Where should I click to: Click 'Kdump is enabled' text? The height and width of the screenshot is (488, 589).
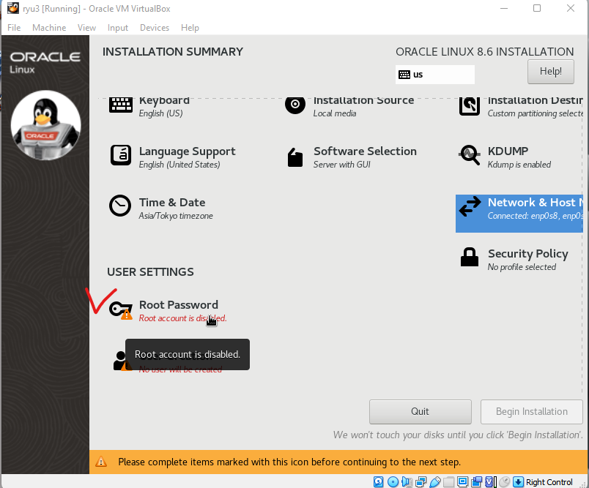coord(519,165)
